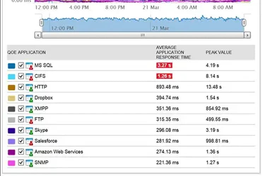This screenshot has height=176, width=264.
Task: Click the FTP application status icon
Action: click(29, 119)
